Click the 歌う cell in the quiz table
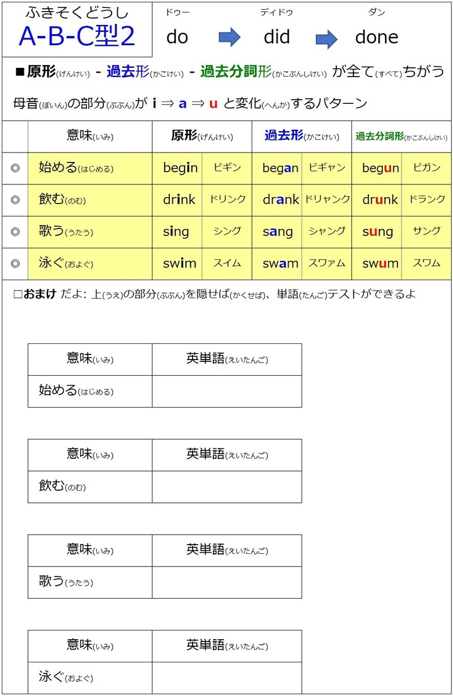The height and width of the screenshot is (696, 453). tap(90, 582)
